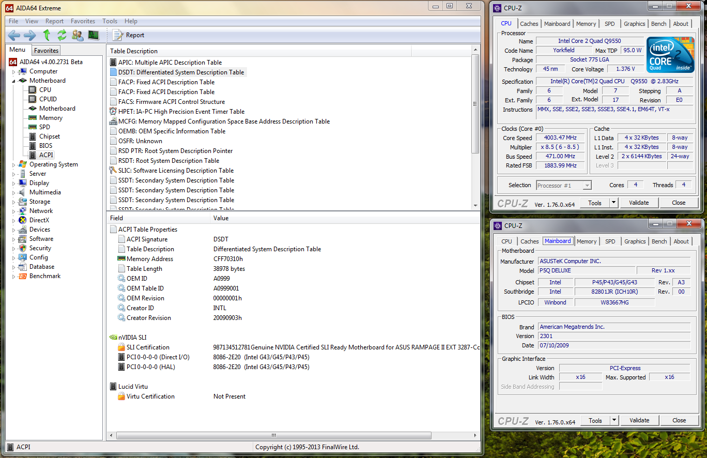
Task: Open the Caches tab in the Processor CPU-Z window
Action: [x=529, y=24]
